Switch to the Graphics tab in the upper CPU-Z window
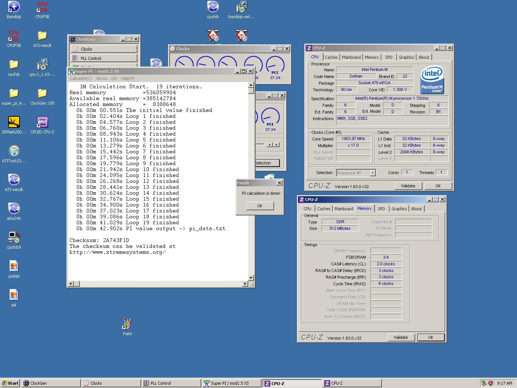 (406, 57)
